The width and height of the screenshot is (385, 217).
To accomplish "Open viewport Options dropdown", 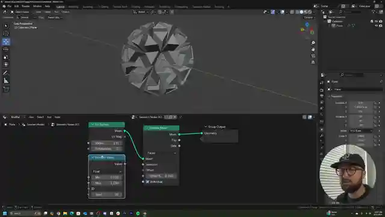I will click(309, 17).
